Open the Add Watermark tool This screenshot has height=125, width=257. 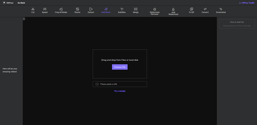pyautogui.click(x=173, y=11)
